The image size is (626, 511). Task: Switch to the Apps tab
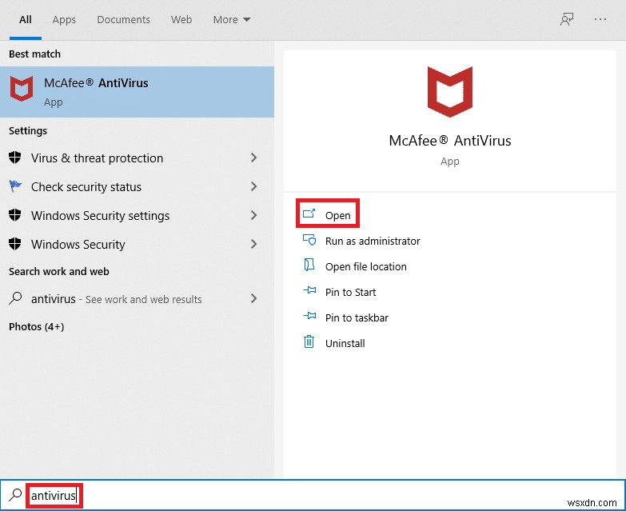click(x=64, y=19)
